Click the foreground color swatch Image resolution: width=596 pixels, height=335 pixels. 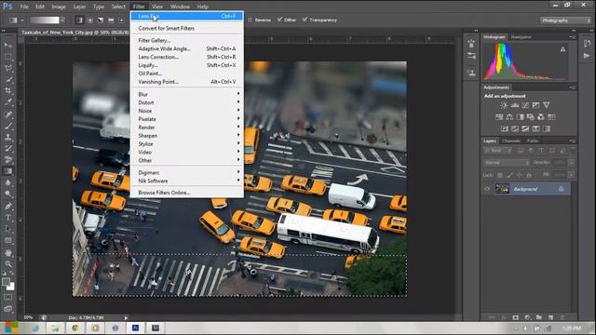6,282
